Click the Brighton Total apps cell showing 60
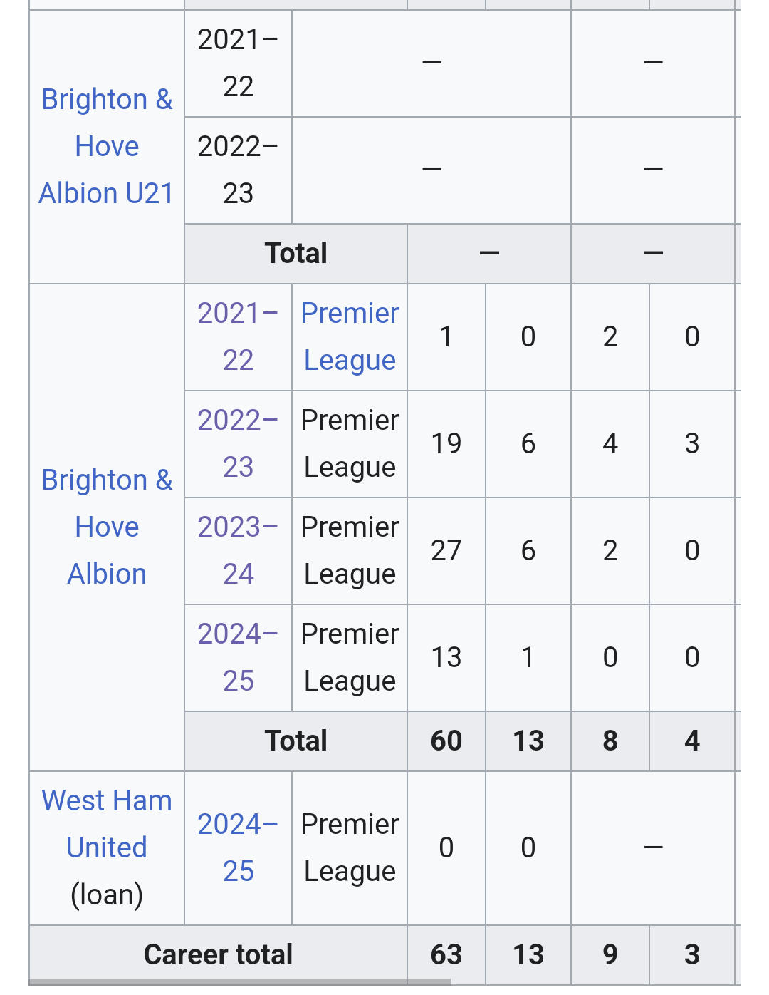 pos(446,741)
